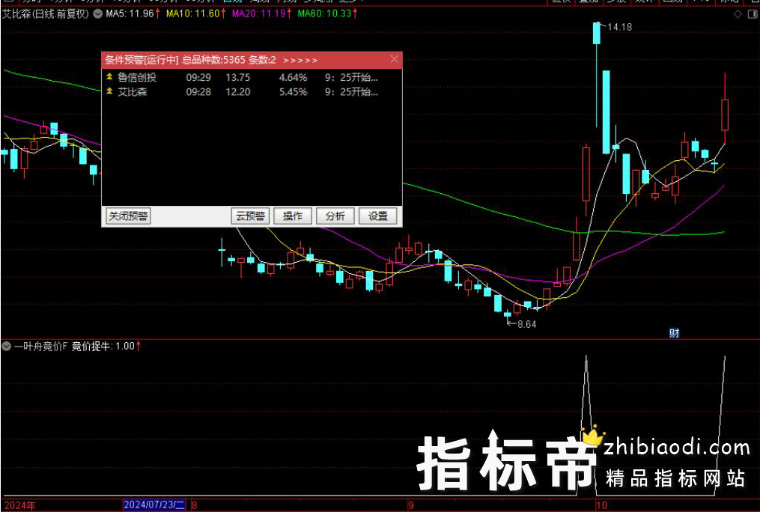
Task: Click the 关闭预警 button
Action: tap(128, 216)
